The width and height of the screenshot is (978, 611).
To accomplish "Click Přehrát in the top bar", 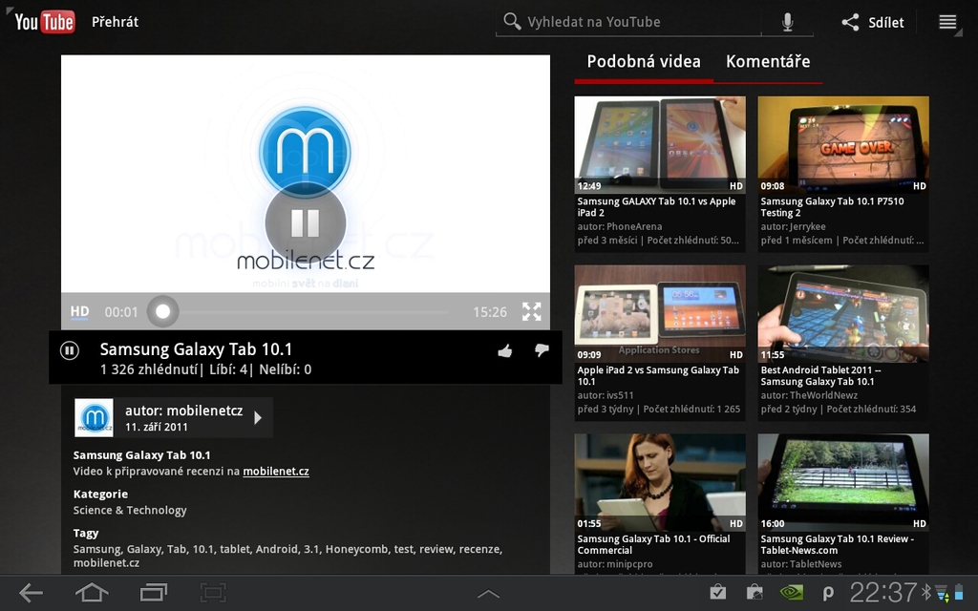I will (114, 21).
